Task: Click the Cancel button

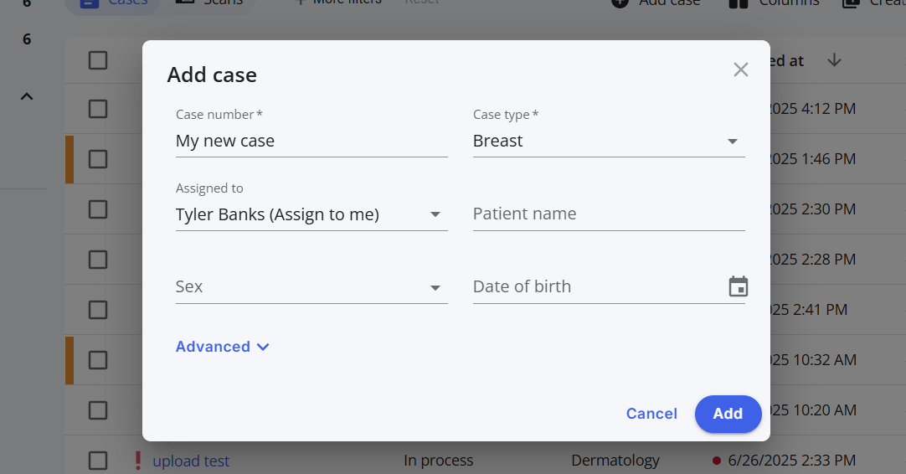Action: 651,414
